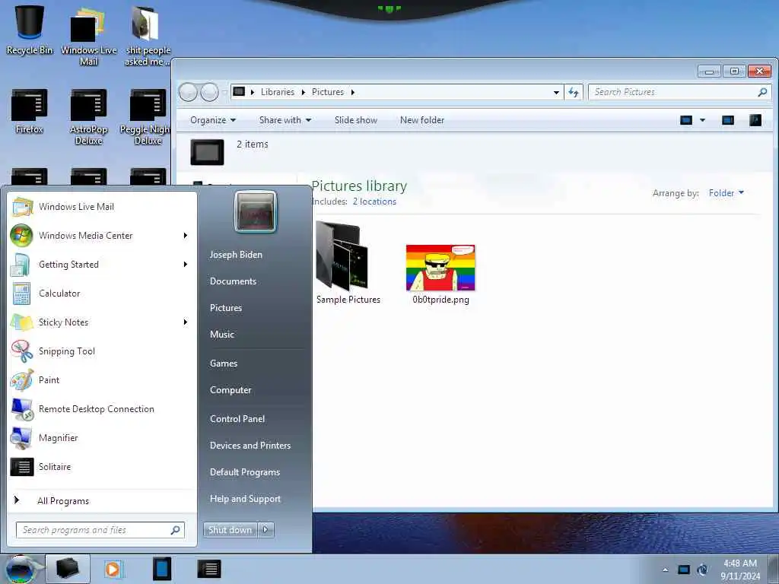The width and height of the screenshot is (779, 584).
Task: Refresh the Pictures library view
Action: point(574,92)
